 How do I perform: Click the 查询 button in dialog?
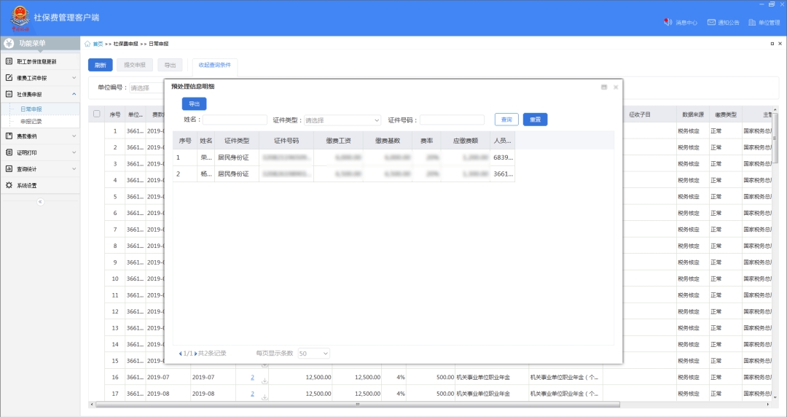[x=506, y=120]
